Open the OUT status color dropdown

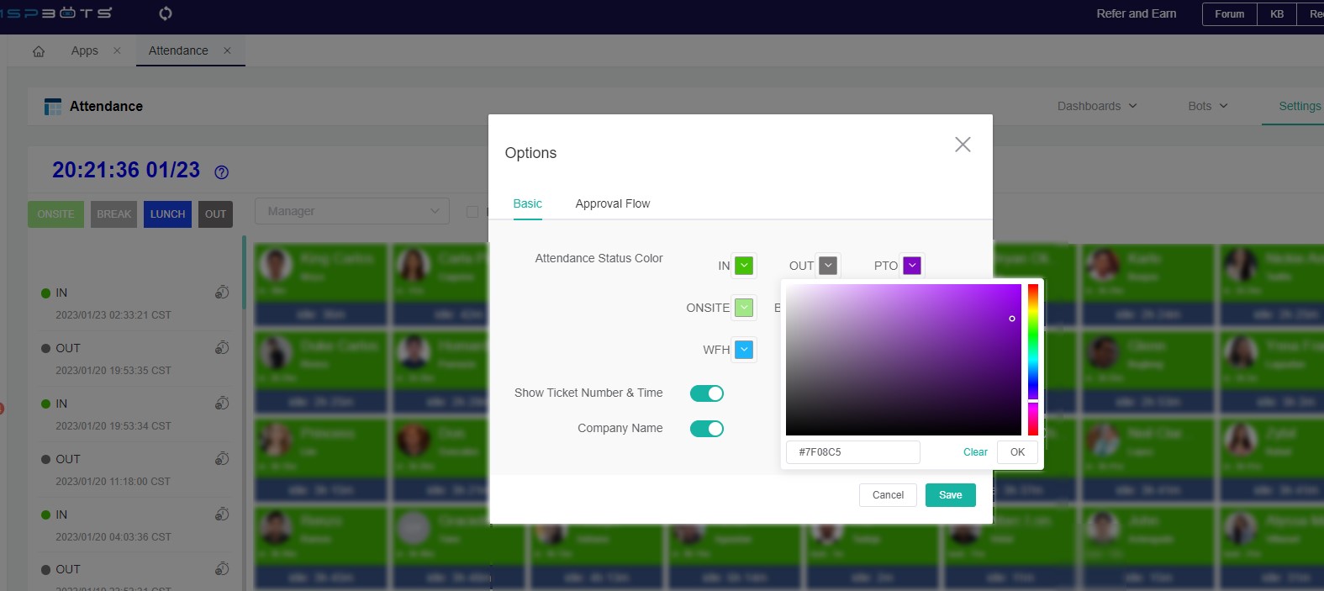[828, 266]
